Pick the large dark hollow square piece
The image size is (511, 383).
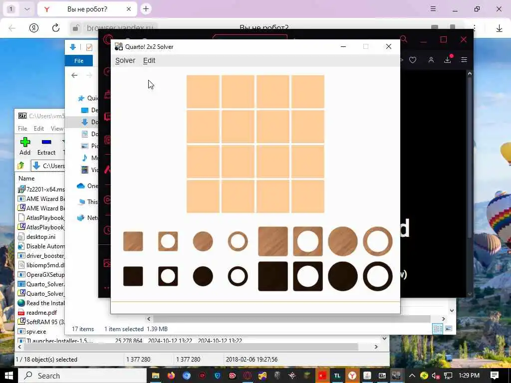point(308,276)
